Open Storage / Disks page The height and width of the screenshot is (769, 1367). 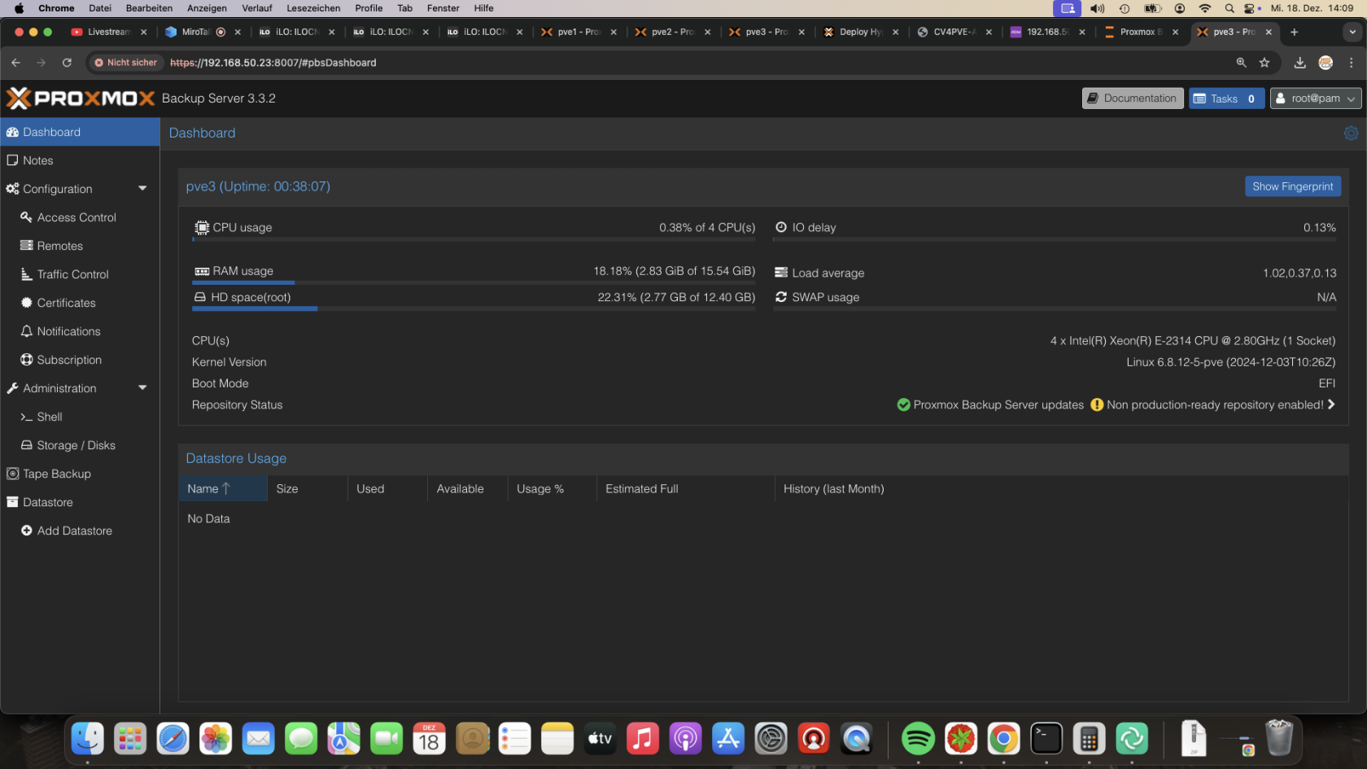click(x=80, y=445)
